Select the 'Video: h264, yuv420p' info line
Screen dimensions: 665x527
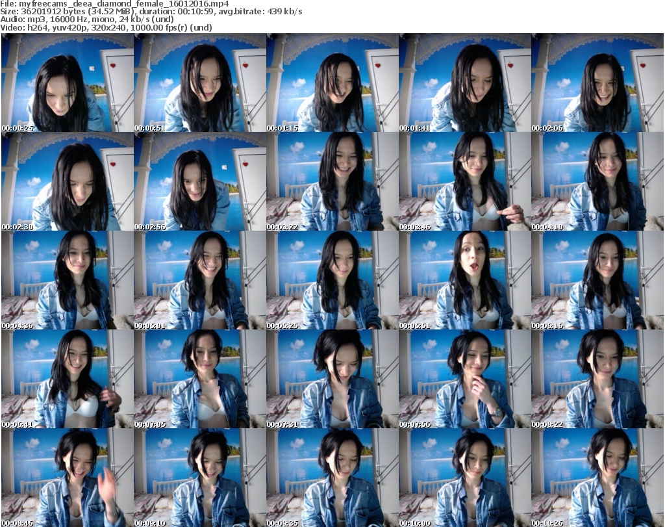[x=106, y=27]
